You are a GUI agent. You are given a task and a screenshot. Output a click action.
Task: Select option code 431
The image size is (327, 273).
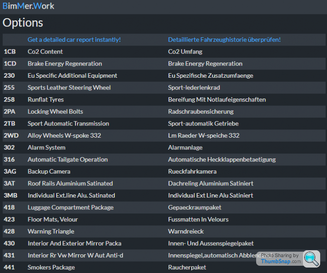(9, 255)
